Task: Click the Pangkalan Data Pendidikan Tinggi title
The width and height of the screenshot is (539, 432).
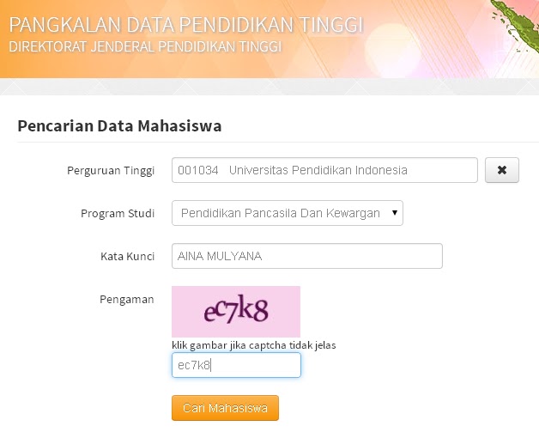Action: tap(186, 25)
